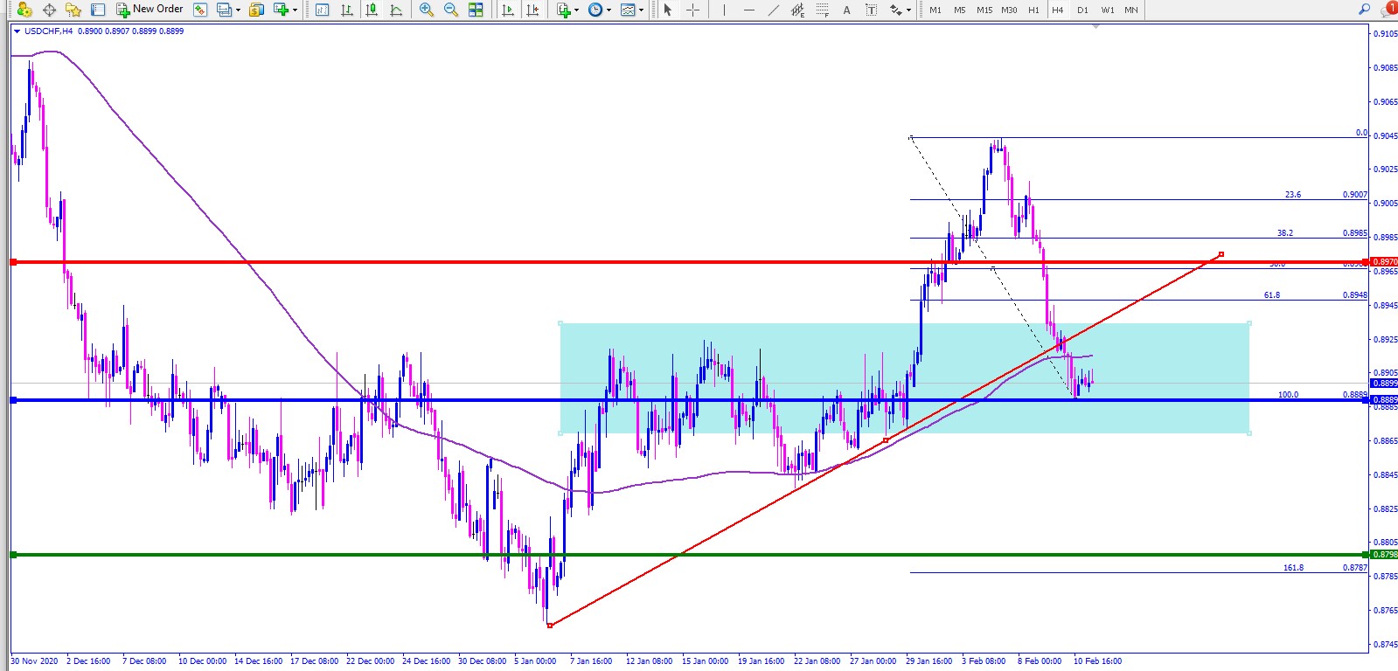Open the chat notifications bubble

tap(1388, 10)
